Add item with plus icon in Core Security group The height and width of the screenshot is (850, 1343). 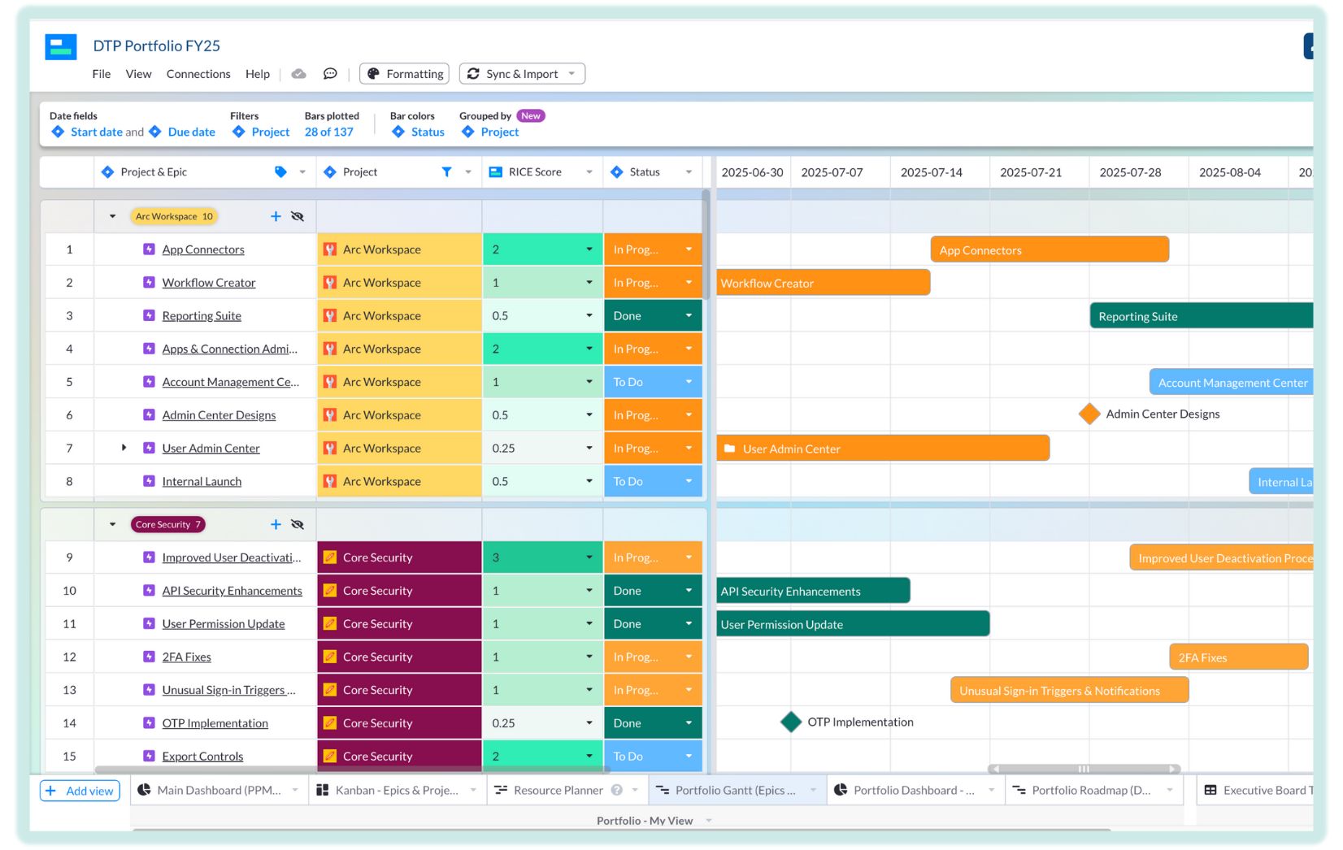click(276, 524)
